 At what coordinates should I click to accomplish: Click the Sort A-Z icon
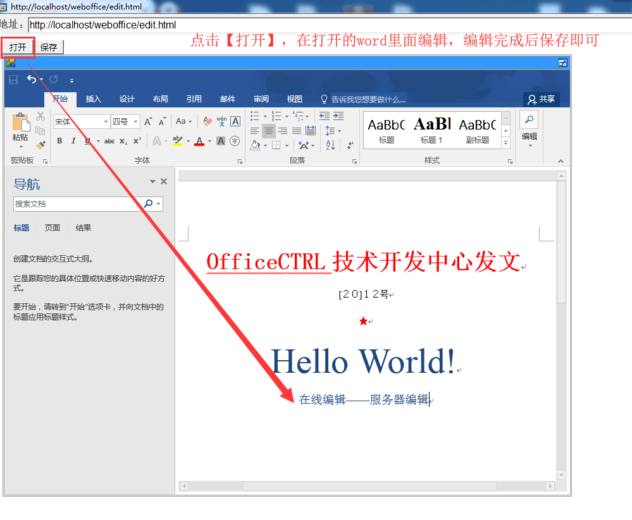pyautogui.click(x=330, y=145)
